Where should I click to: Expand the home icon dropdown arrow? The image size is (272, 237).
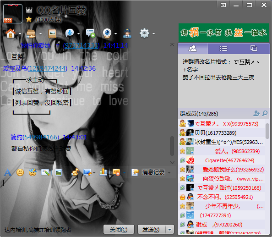[20, 33]
